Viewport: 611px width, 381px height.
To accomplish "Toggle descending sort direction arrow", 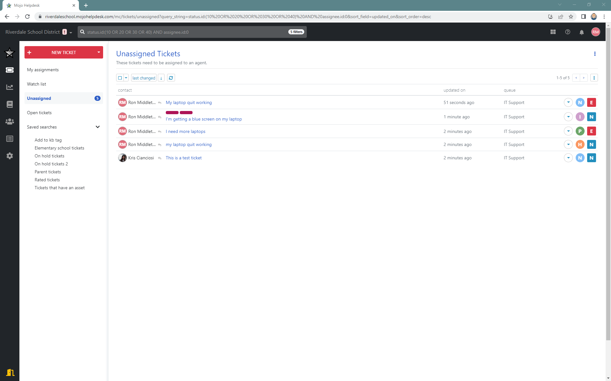I will [161, 78].
